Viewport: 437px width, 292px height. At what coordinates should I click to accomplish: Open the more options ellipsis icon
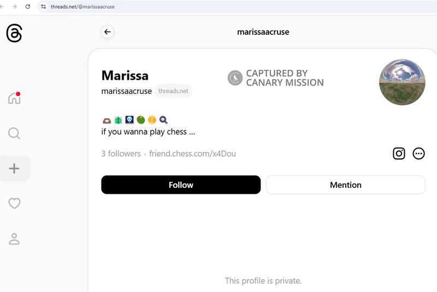(x=418, y=153)
